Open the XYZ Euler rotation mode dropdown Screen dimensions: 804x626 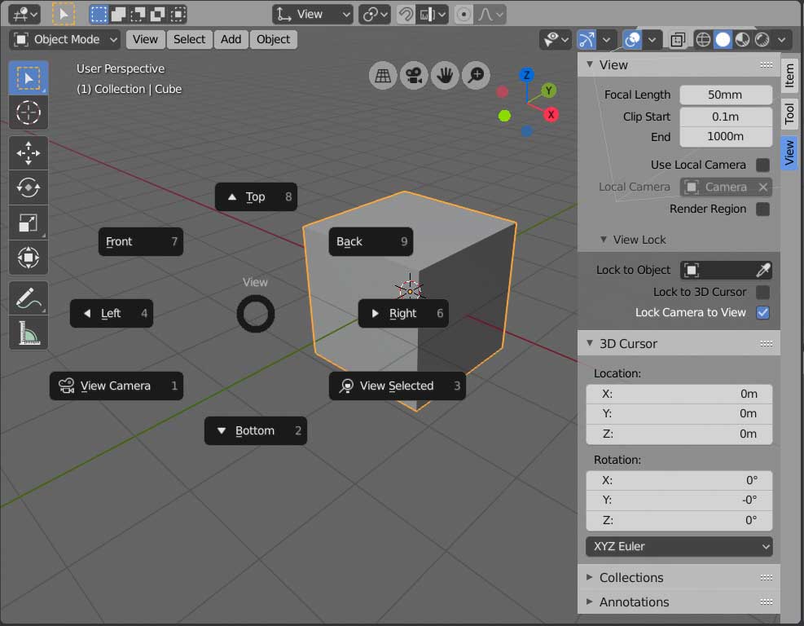[x=679, y=546]
